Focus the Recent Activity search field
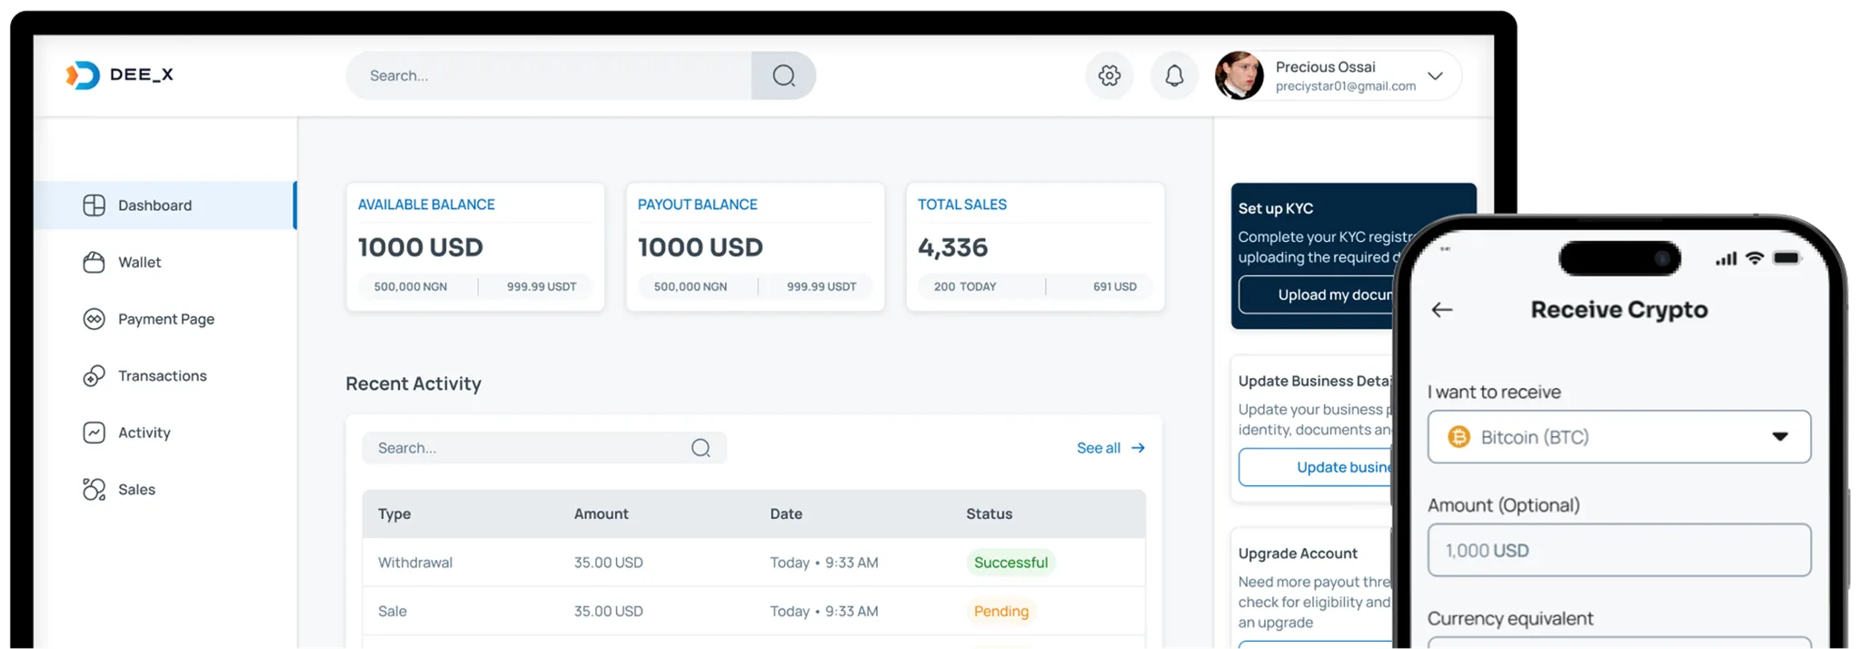This screenshot has height=649, width=1861. (544, 448)
